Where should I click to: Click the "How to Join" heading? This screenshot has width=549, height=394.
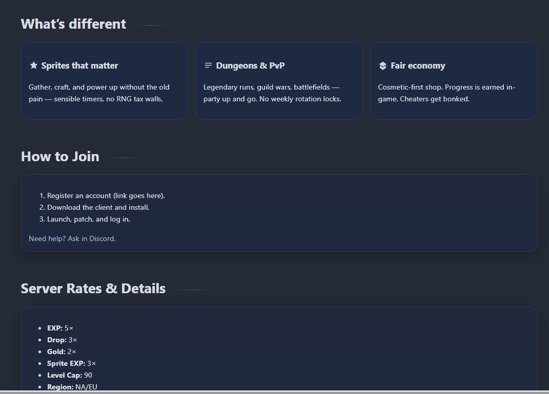tap(60, 157)
